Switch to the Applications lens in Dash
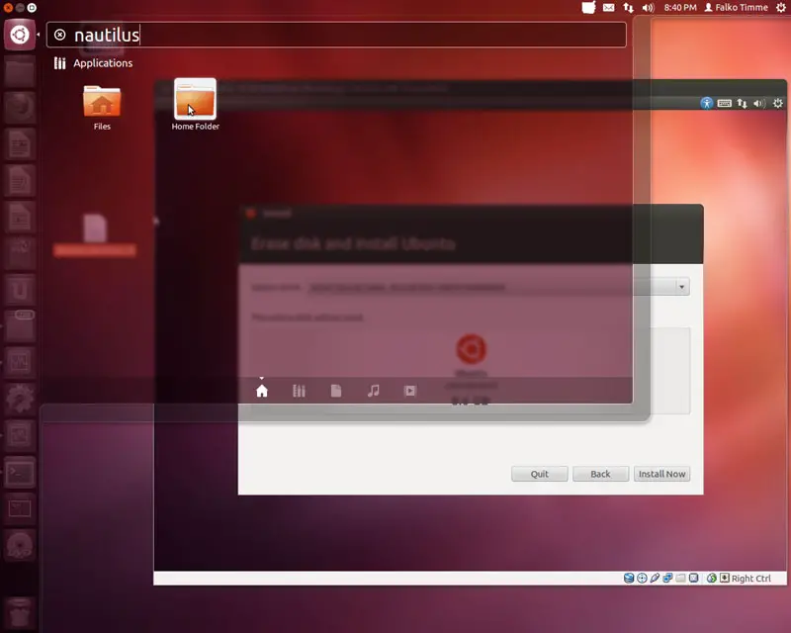The image size is (791, 633). [300, 391]
